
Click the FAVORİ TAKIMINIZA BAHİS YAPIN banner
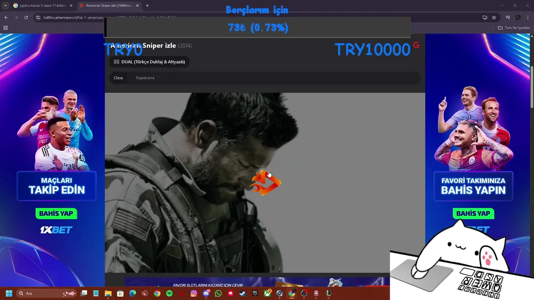(474, 186)
